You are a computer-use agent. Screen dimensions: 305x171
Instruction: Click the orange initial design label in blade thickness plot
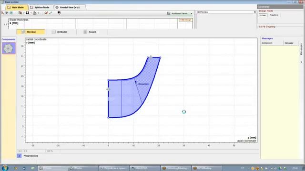tap(185, 20)
